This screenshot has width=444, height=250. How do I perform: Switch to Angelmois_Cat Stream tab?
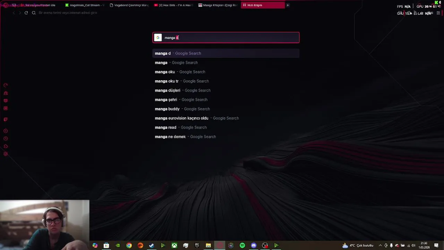pos(85,5)
